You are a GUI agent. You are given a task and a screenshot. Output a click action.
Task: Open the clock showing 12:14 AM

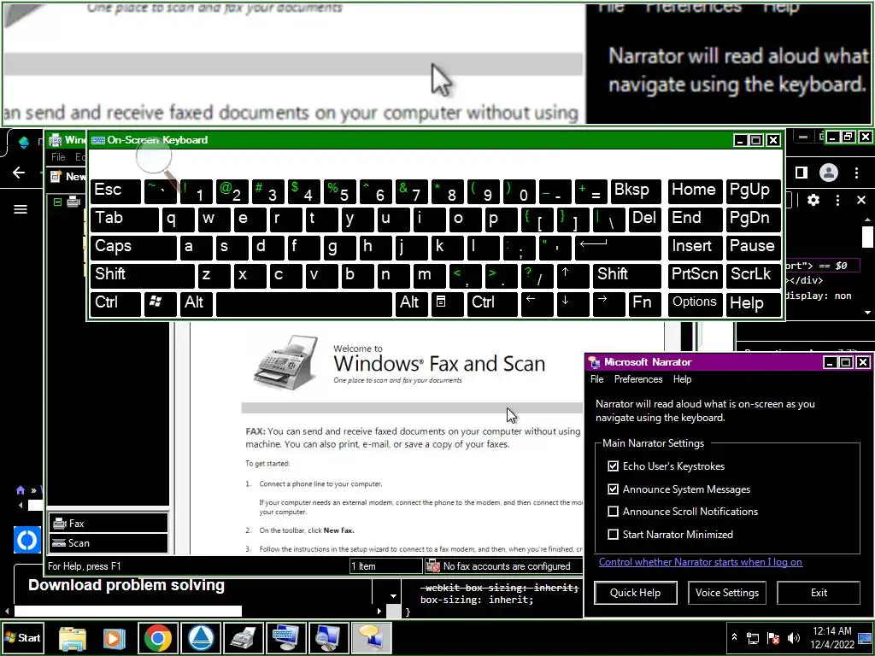click(x=832, y=637)
